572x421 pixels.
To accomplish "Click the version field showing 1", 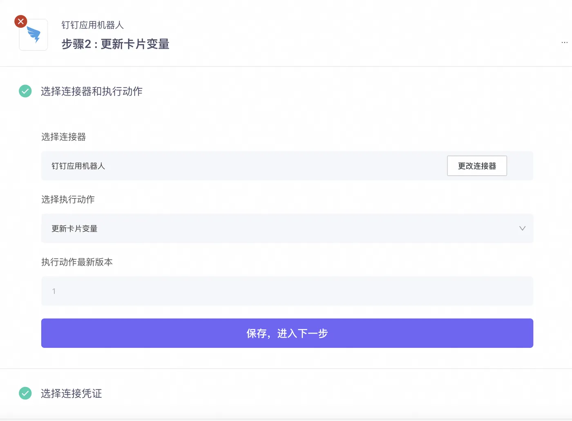I will (287, 291).
